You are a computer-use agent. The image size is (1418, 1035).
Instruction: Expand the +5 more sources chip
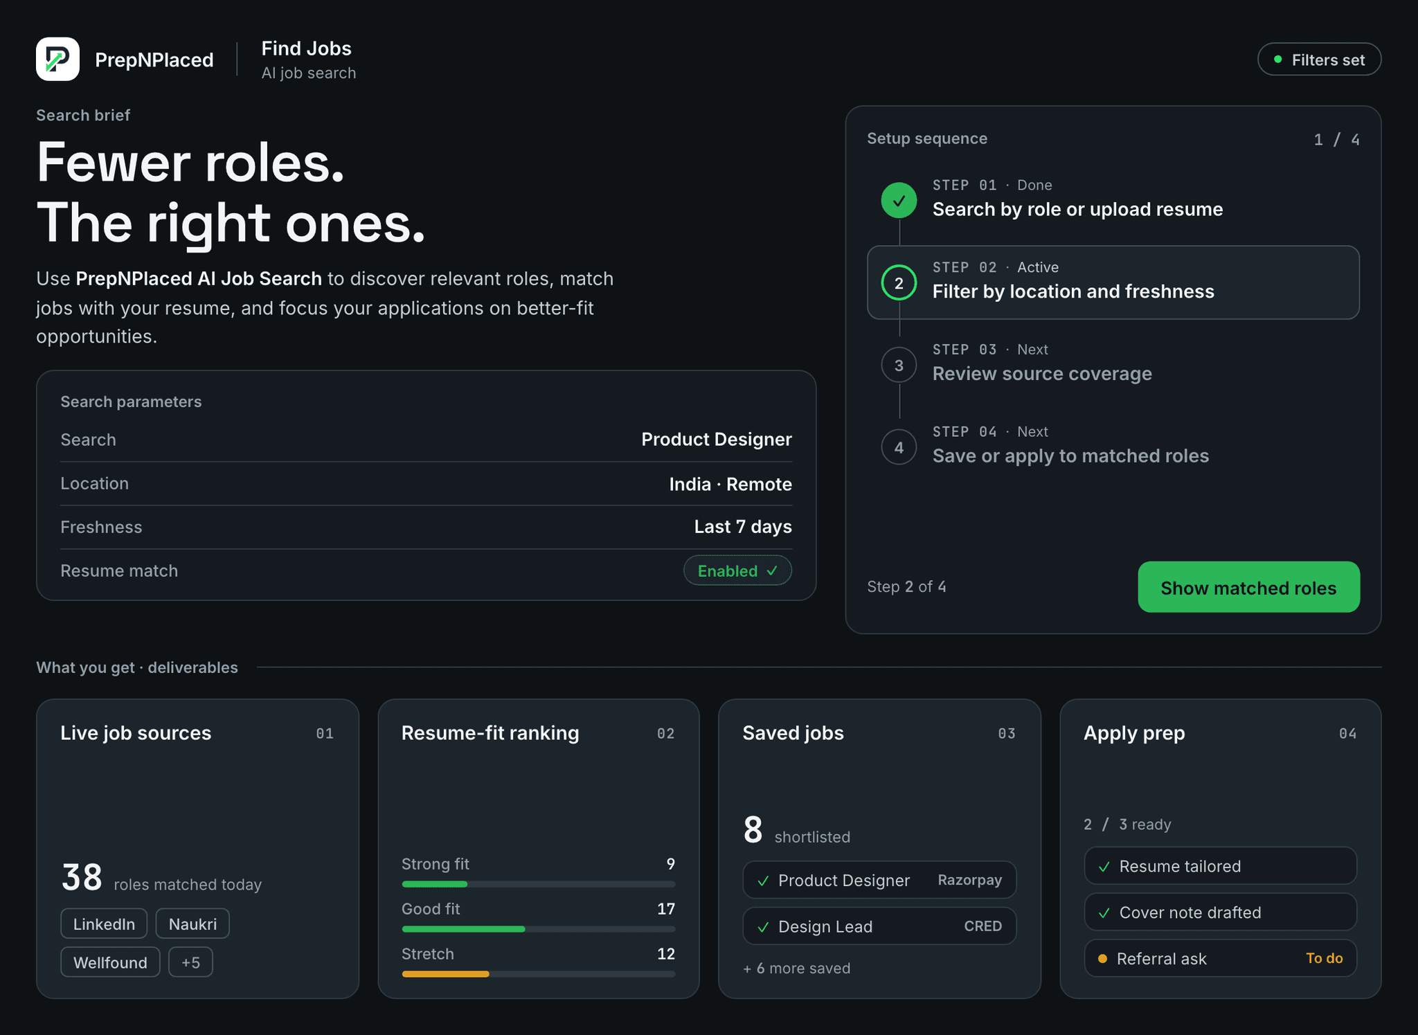[190, 962]
